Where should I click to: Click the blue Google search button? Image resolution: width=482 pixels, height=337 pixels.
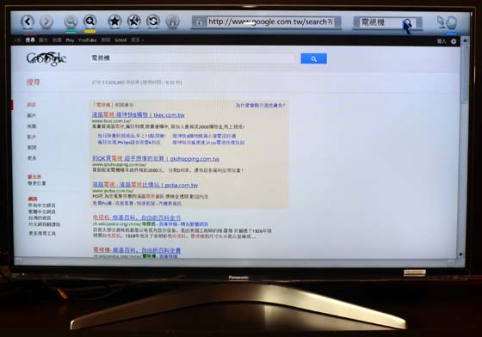313,58
